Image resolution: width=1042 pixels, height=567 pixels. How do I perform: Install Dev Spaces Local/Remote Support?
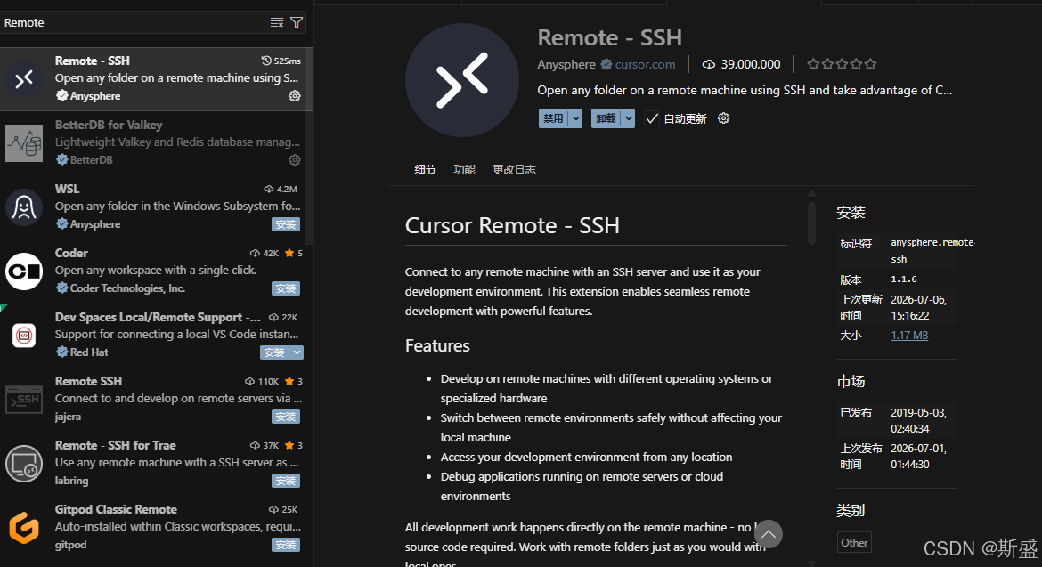point(274,352)
